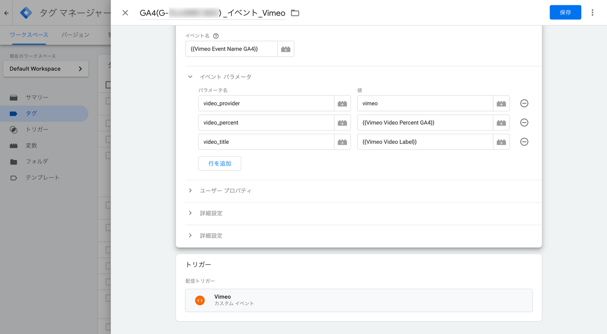Edit the video_title parameter name field

click(266, 142)
